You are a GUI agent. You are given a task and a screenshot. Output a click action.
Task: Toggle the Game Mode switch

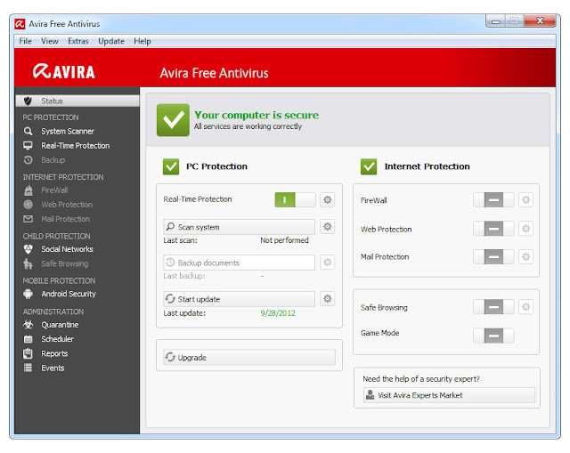[493, 336]
